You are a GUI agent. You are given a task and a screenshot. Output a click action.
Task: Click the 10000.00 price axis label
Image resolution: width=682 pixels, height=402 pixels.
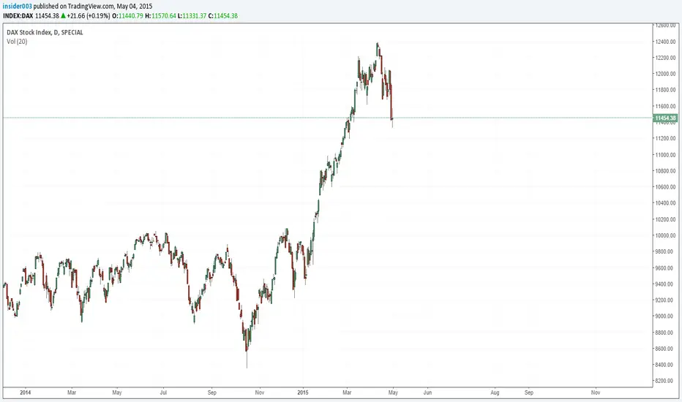click(666, 235)
